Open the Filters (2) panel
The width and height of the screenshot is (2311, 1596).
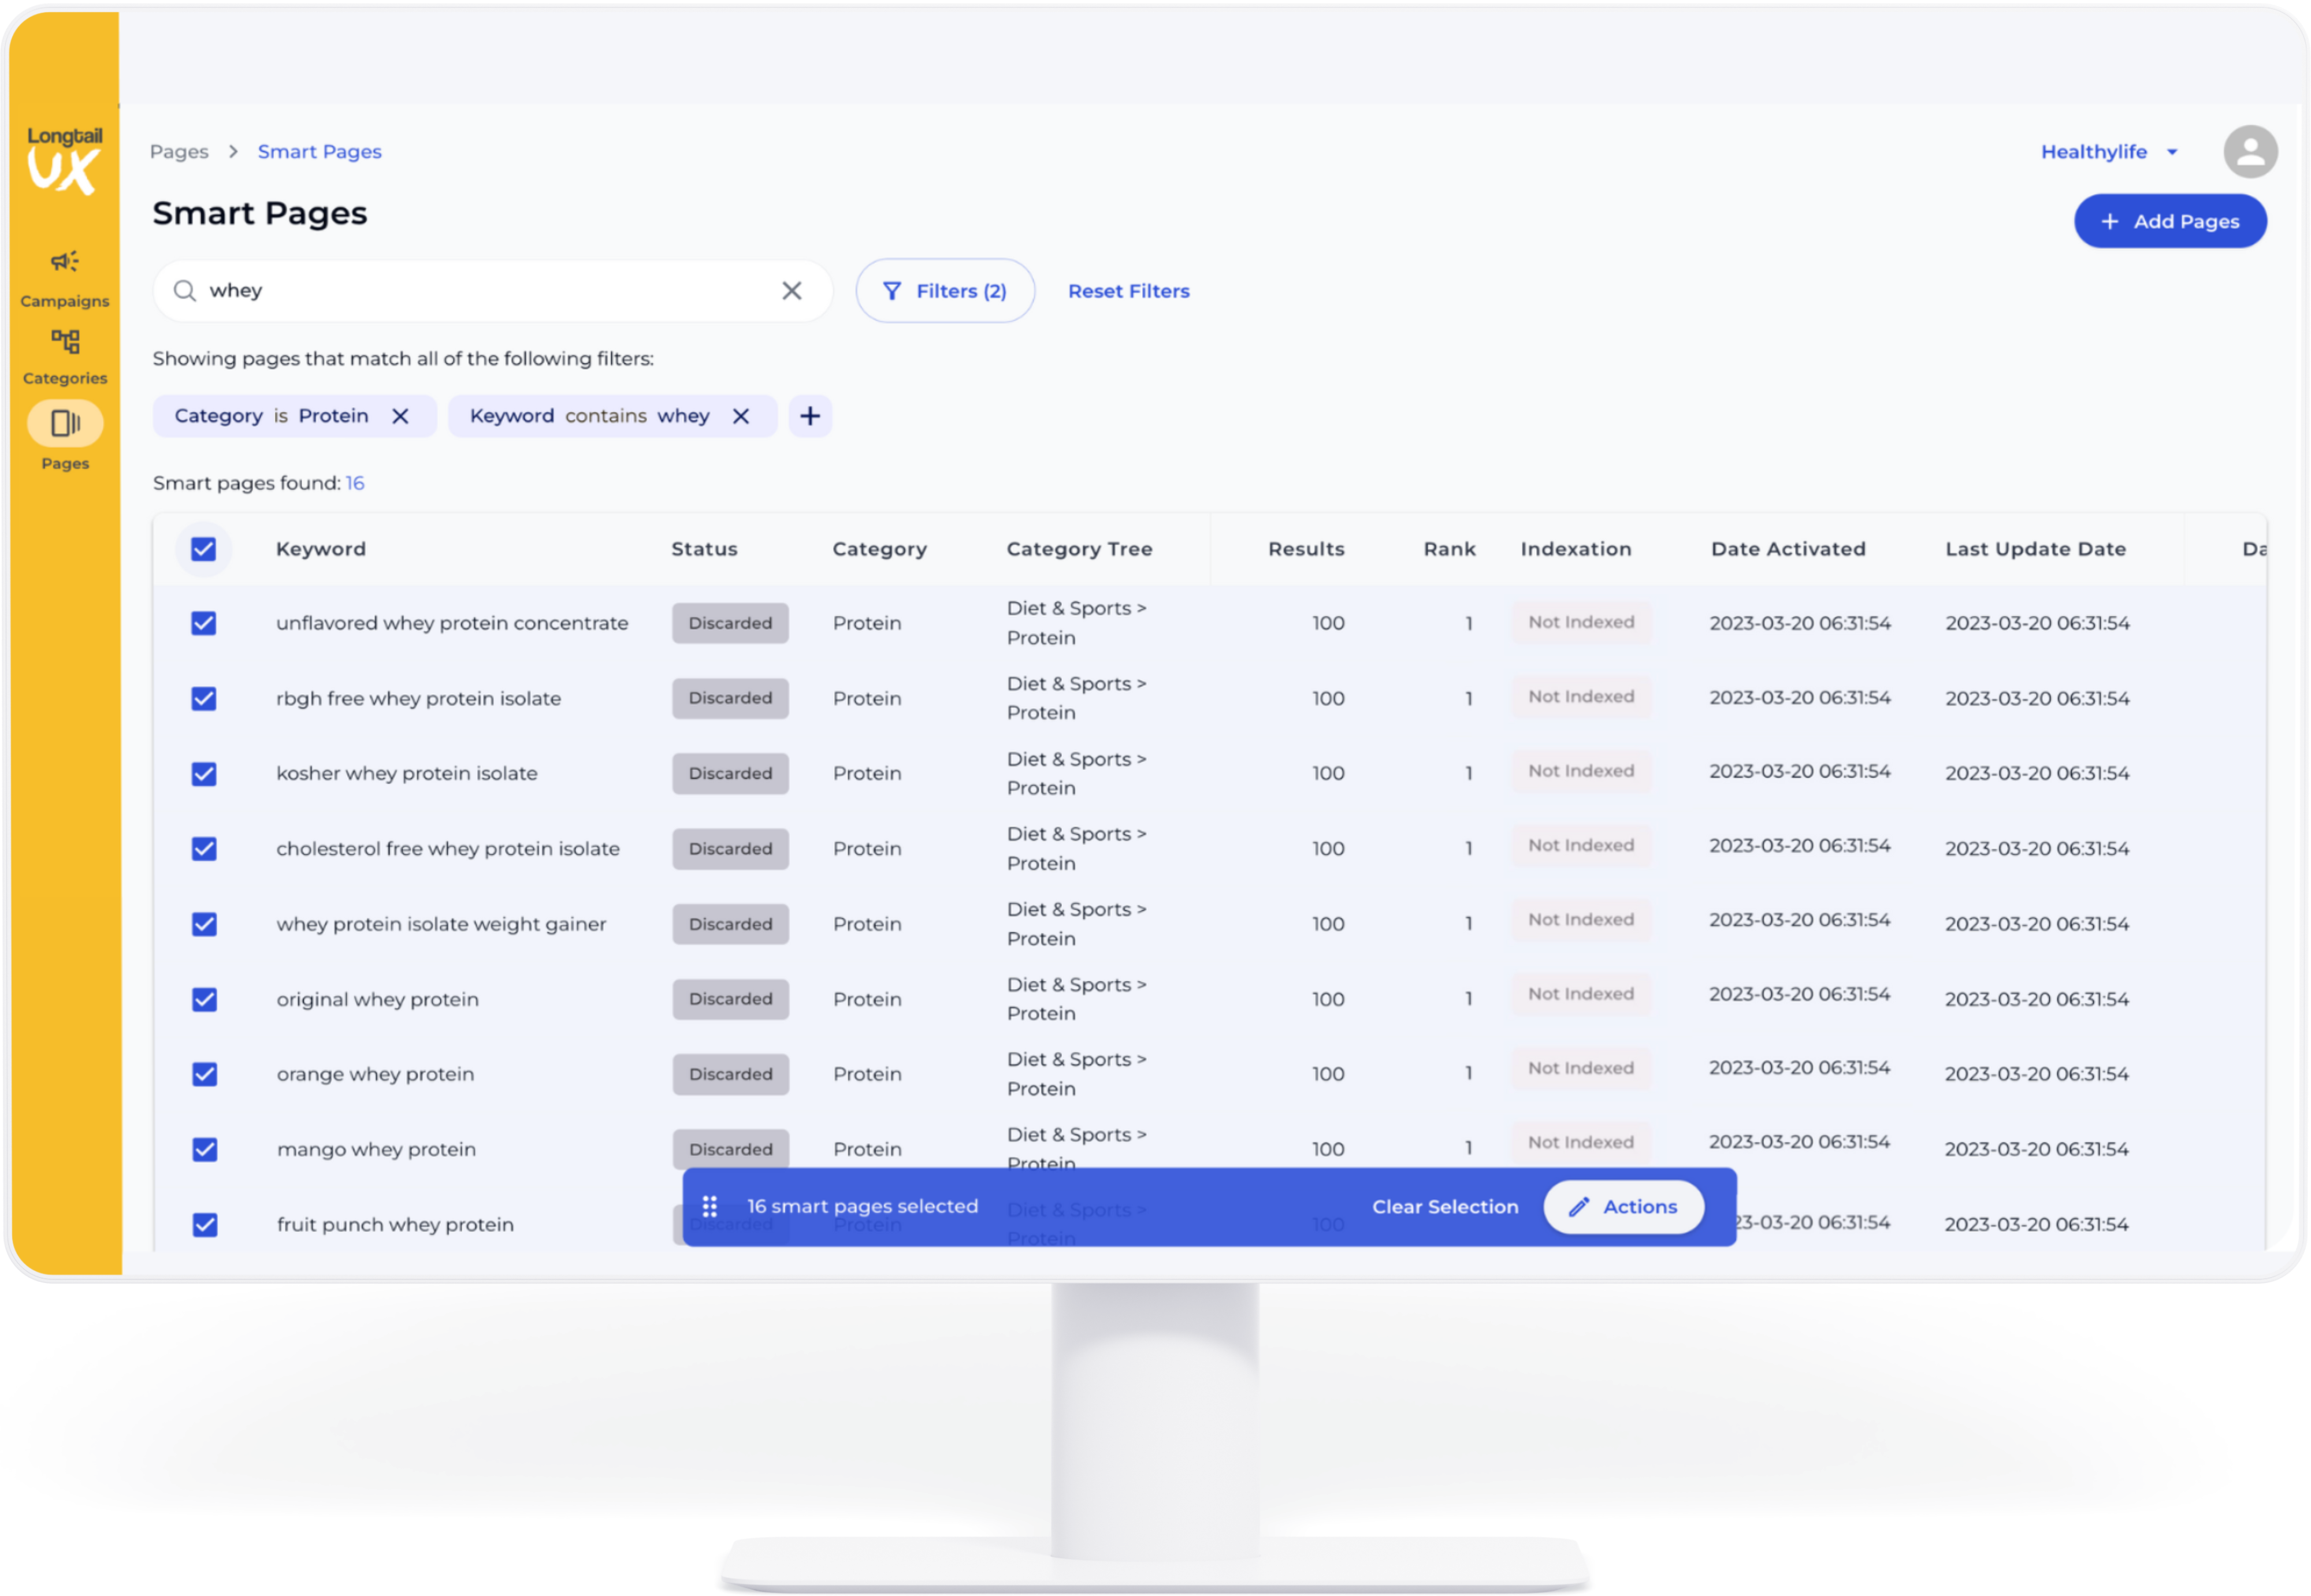[945, 291]
